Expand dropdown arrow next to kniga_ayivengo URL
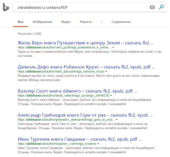170x157 pixels. 111,96
